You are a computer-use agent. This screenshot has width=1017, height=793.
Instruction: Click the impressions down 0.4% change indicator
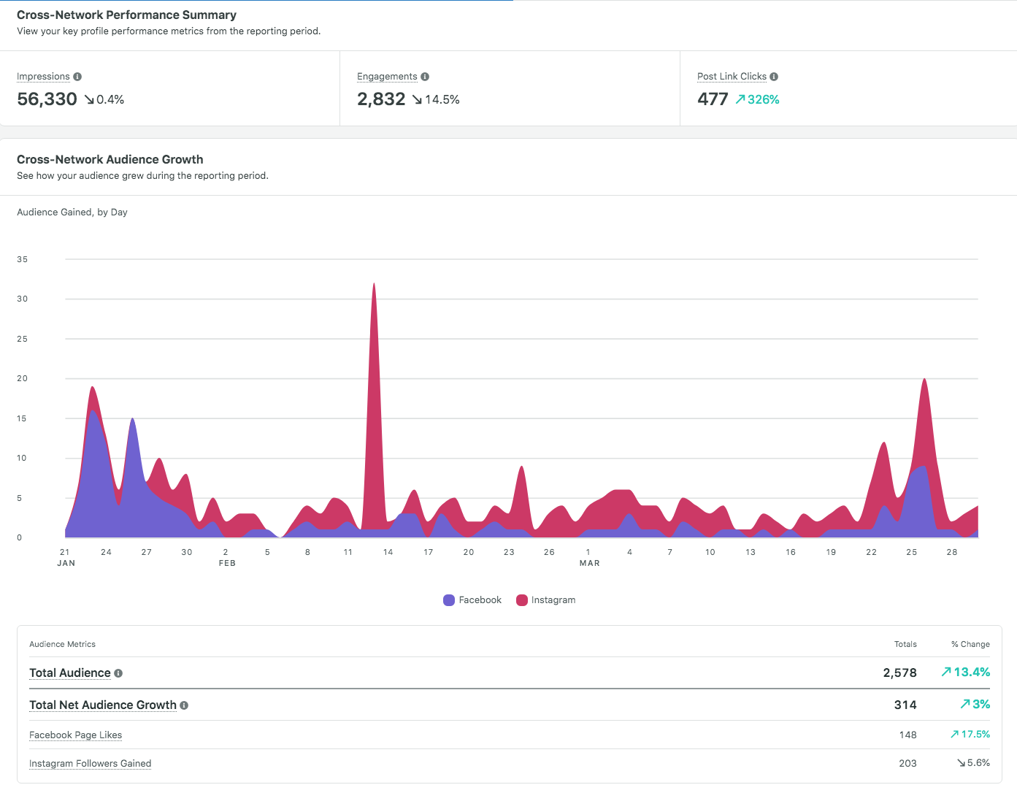click(x=104, y=100)
